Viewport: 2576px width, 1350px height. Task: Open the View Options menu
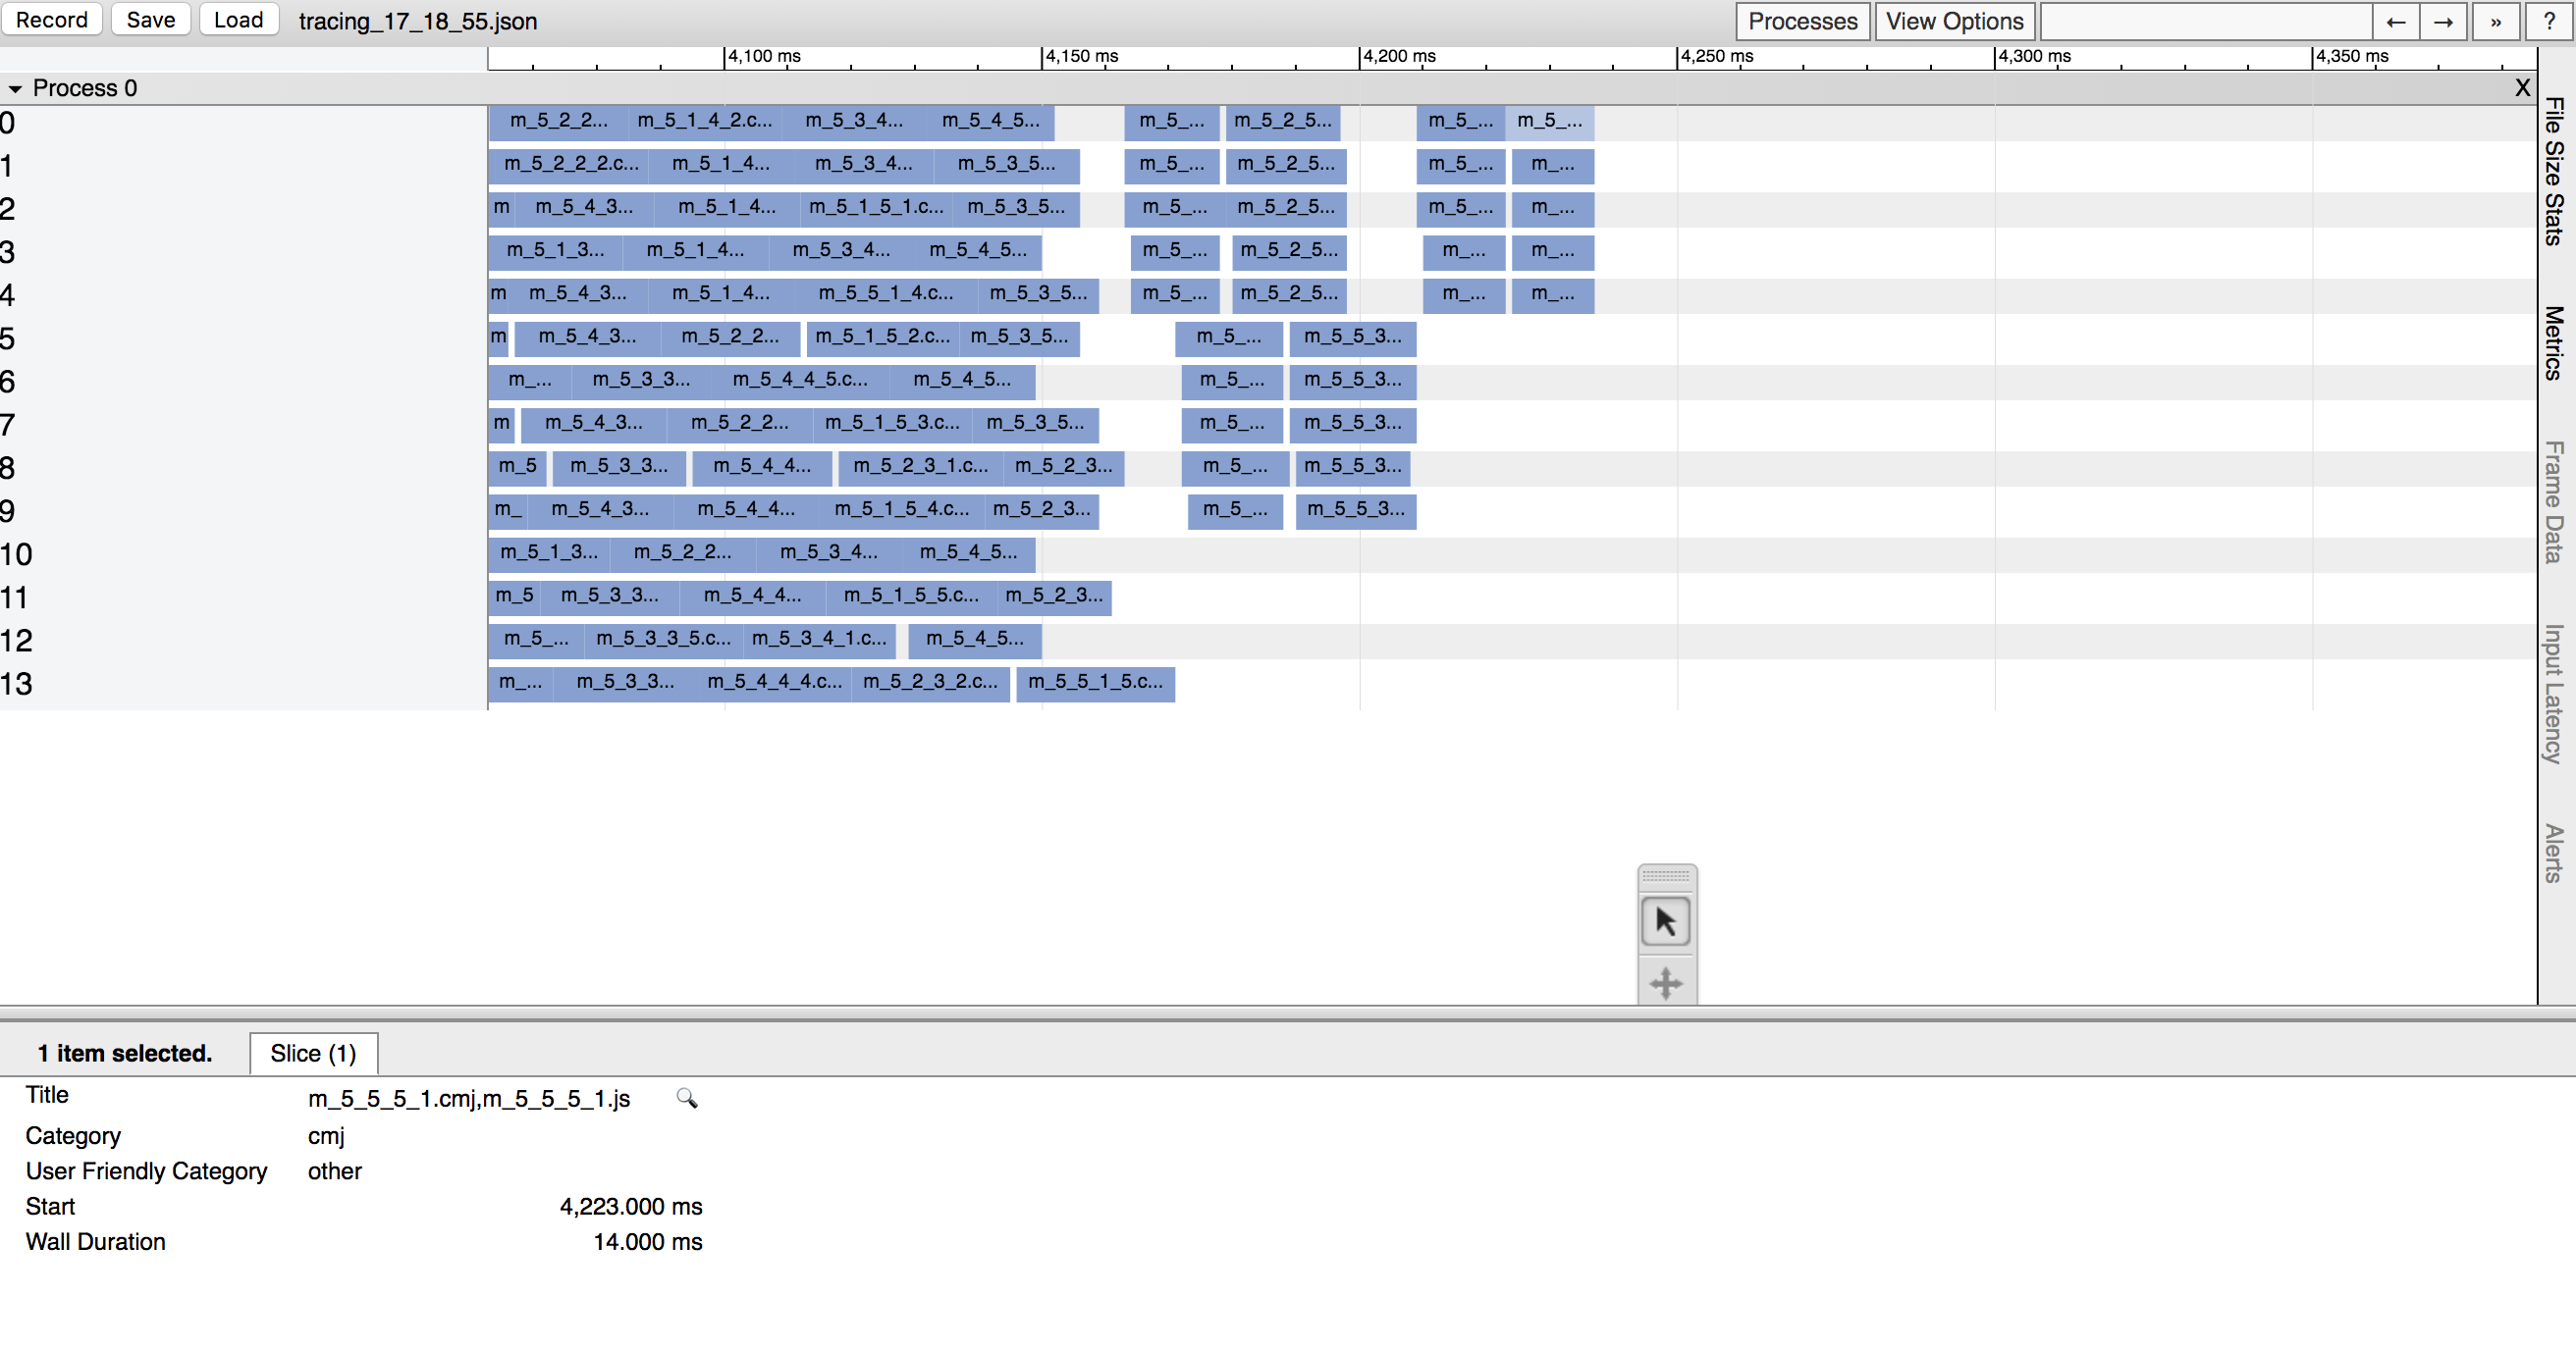(x=1954, y=21)
